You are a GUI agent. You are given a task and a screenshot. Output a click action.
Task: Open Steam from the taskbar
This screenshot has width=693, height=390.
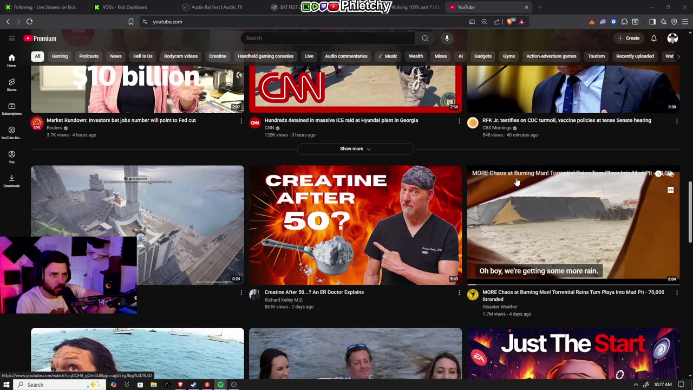(193, 385)
